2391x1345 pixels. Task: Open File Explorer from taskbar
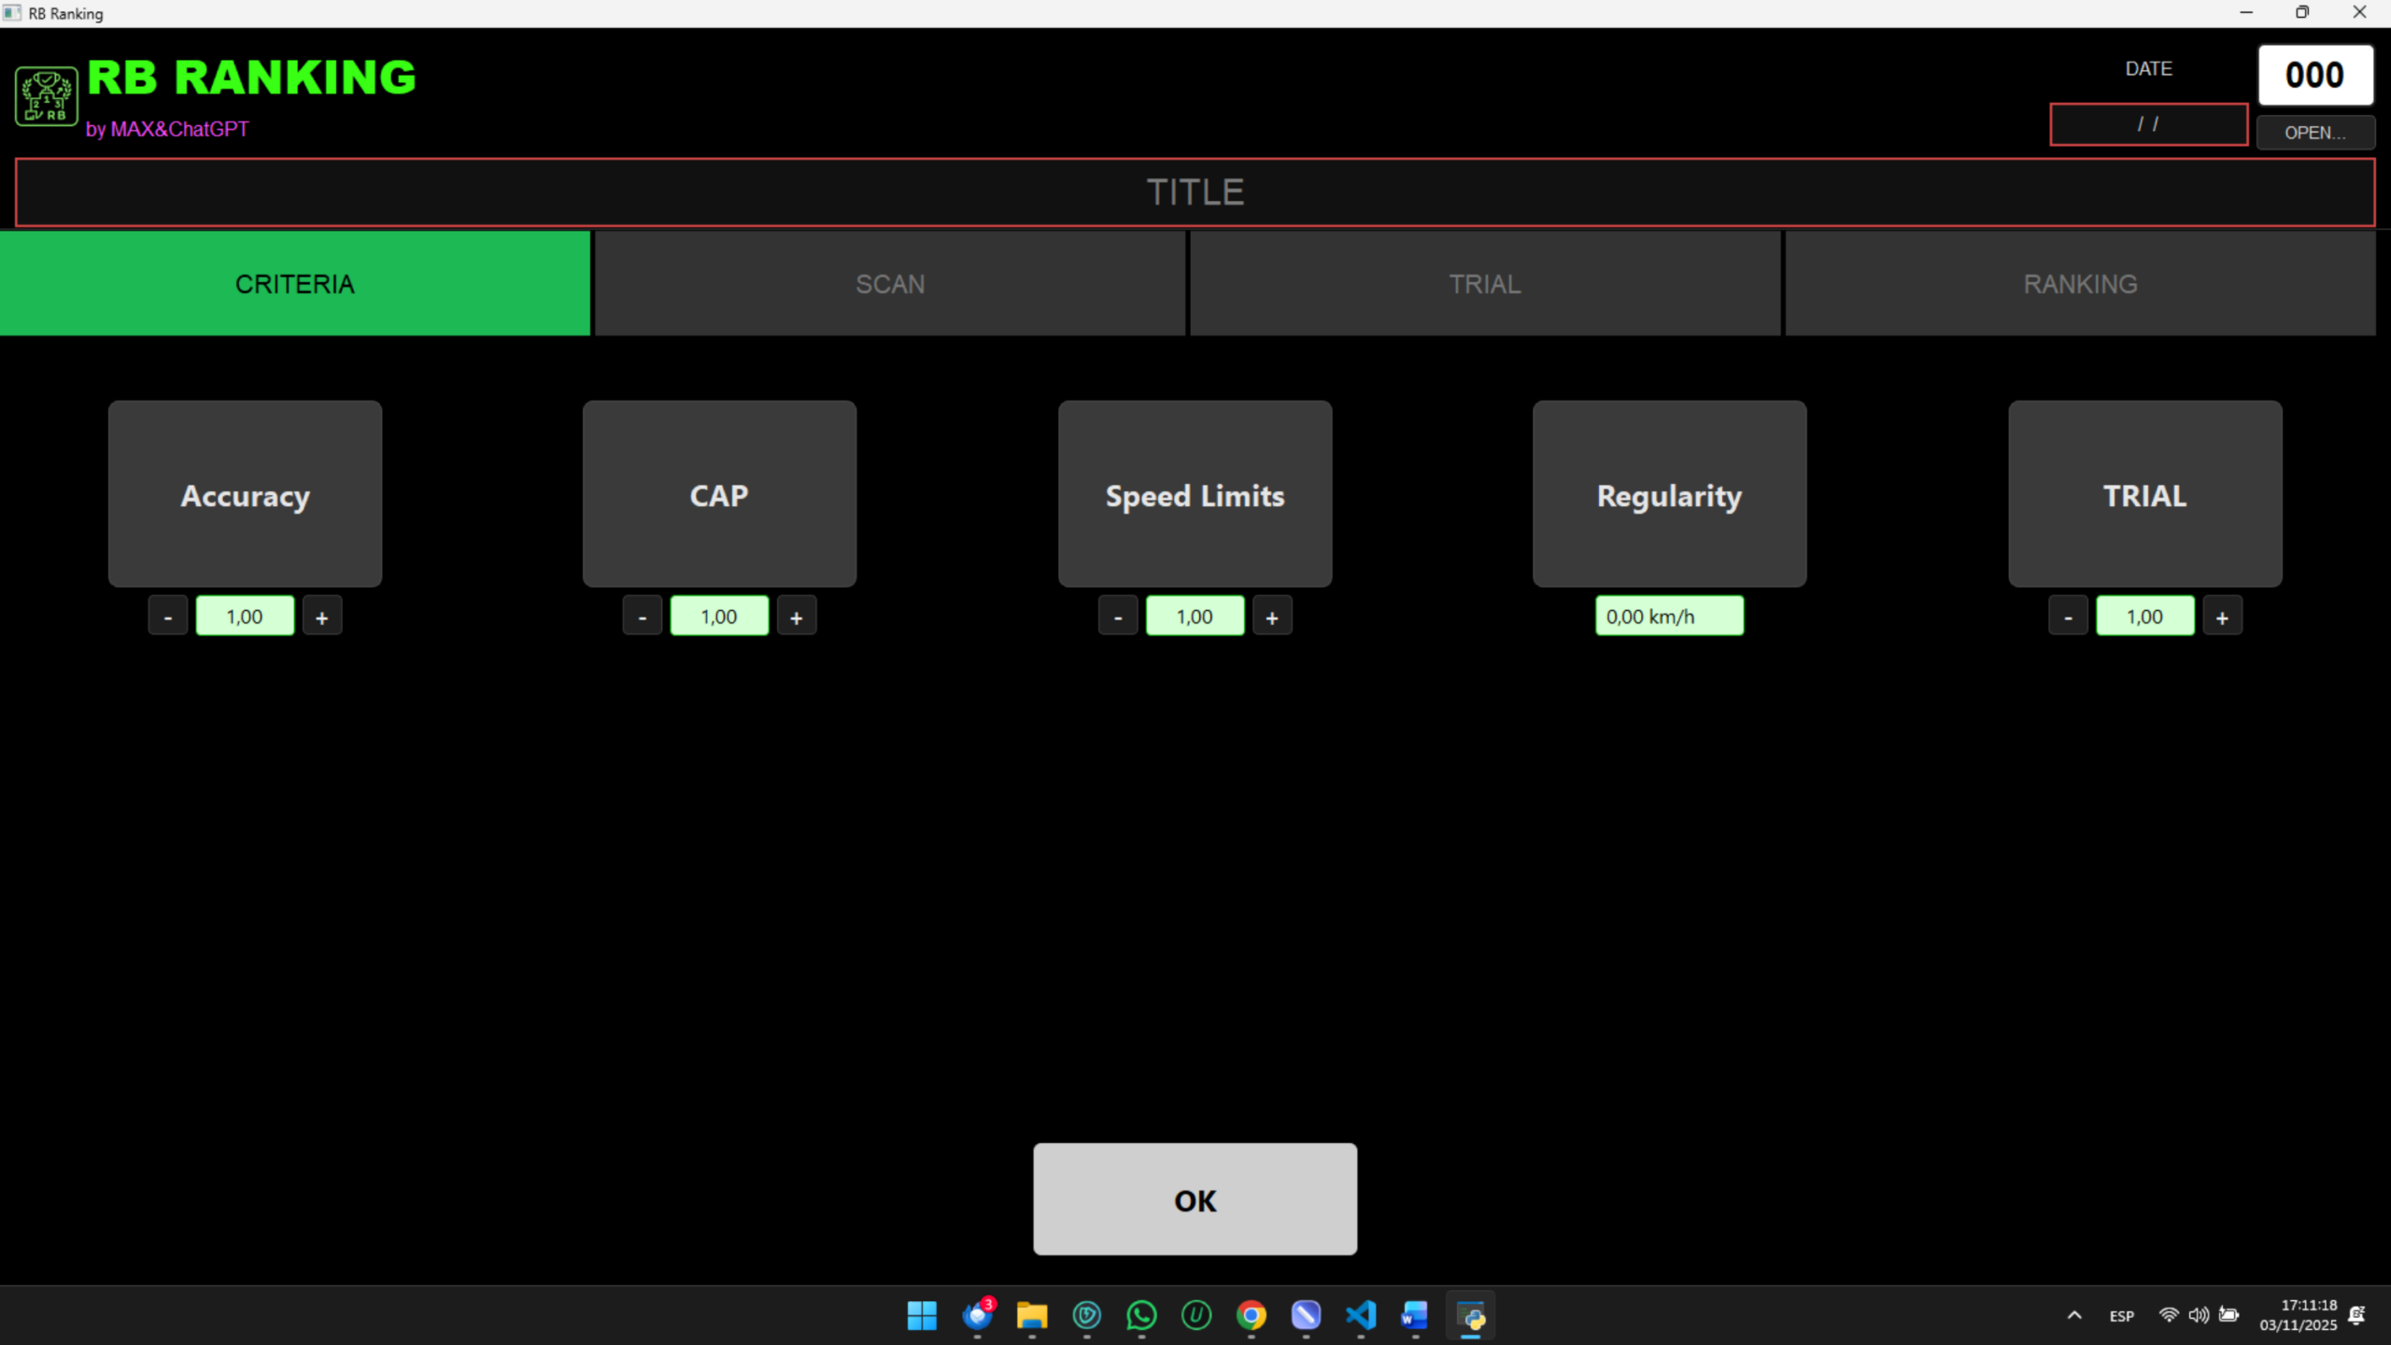(1032, 1315)
